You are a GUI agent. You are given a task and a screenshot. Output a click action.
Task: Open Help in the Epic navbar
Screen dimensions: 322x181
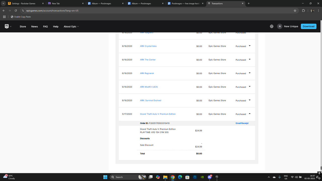click(56, 26)
